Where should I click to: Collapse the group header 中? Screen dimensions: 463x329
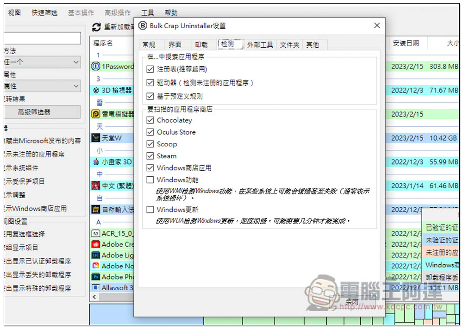[x=100, y=174]
